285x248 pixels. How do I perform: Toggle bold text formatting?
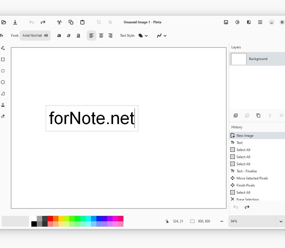[x=59, y=36]
